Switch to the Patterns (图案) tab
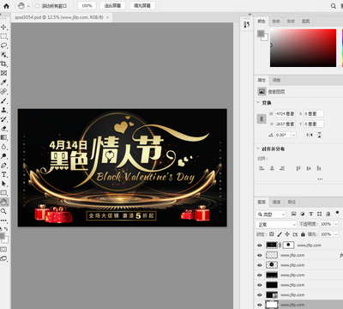 point(306,21)
